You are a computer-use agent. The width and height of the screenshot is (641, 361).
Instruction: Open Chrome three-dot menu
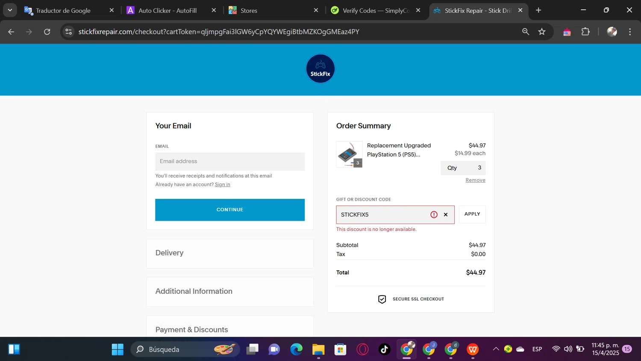pyautogui.click(x=630, y=32)
